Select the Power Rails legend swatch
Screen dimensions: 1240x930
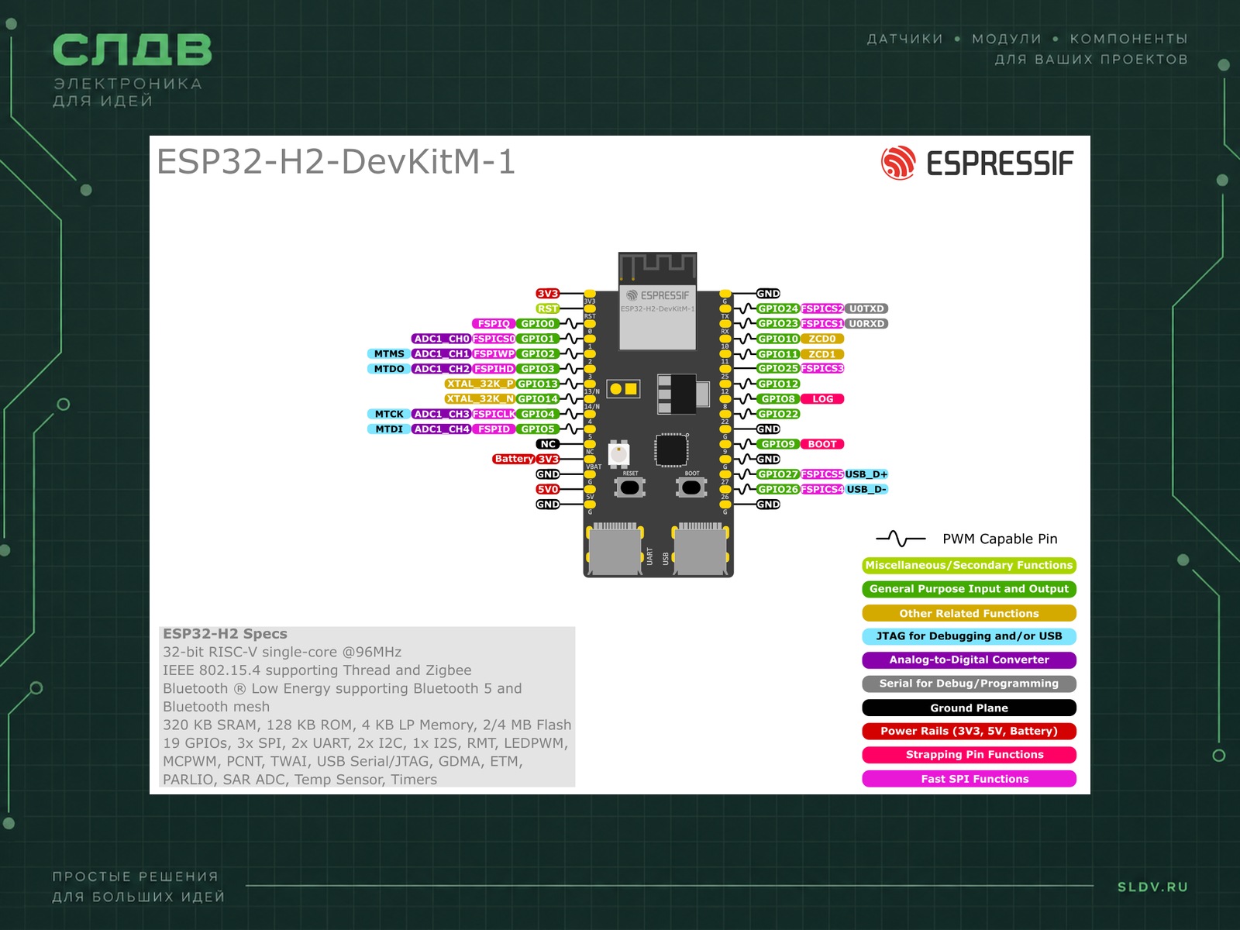click(x=969, y=731)
